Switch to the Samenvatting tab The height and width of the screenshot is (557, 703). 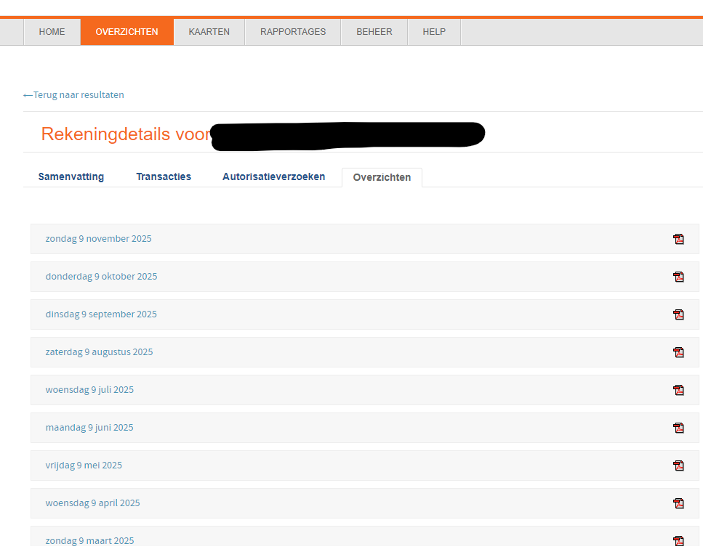71,177
